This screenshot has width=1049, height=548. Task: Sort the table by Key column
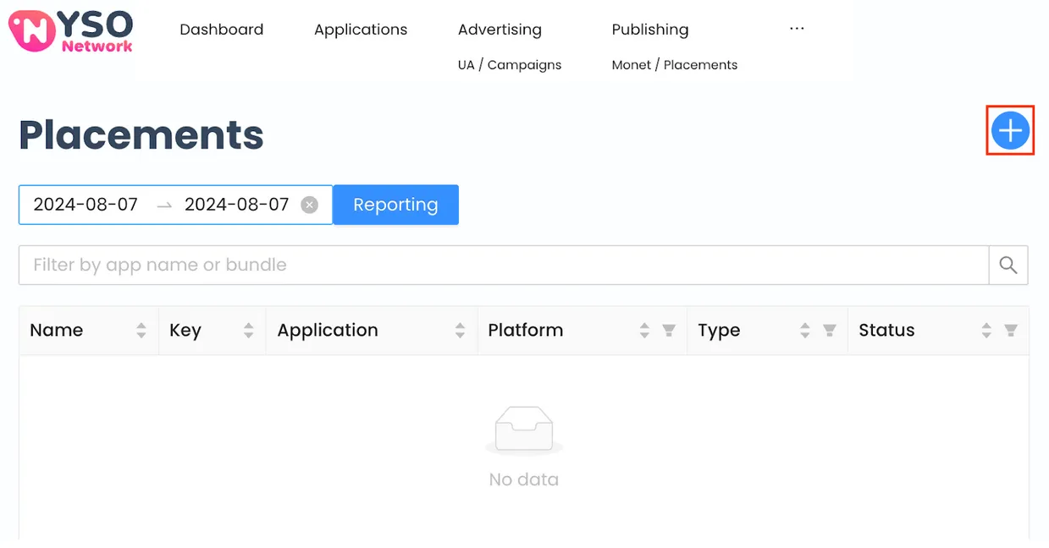pyautogui.click(x=248, y=330)
